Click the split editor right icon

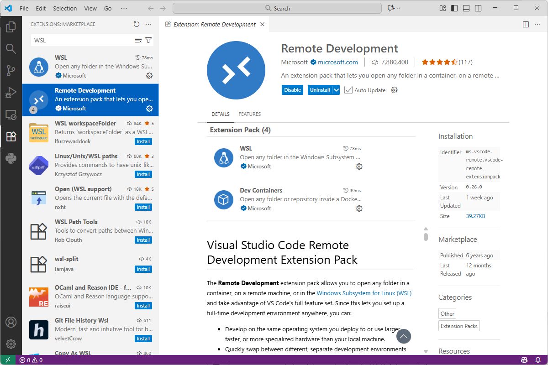point(526,24)
